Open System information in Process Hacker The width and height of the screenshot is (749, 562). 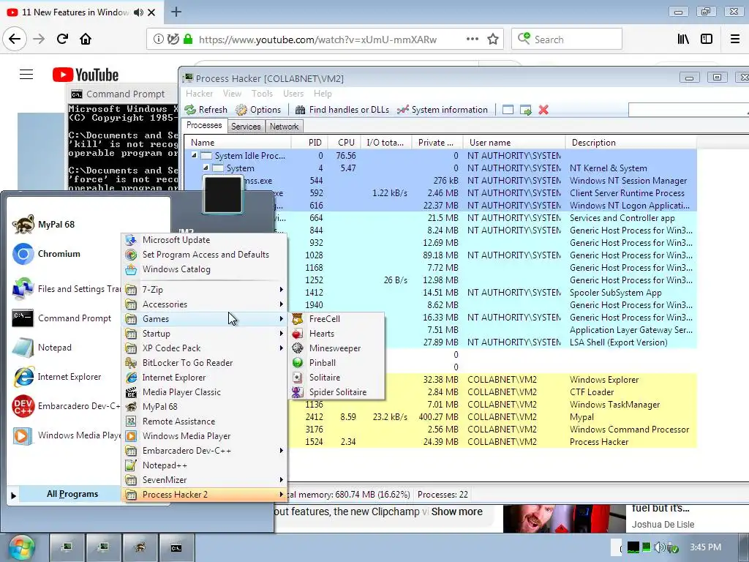point(443,110)
